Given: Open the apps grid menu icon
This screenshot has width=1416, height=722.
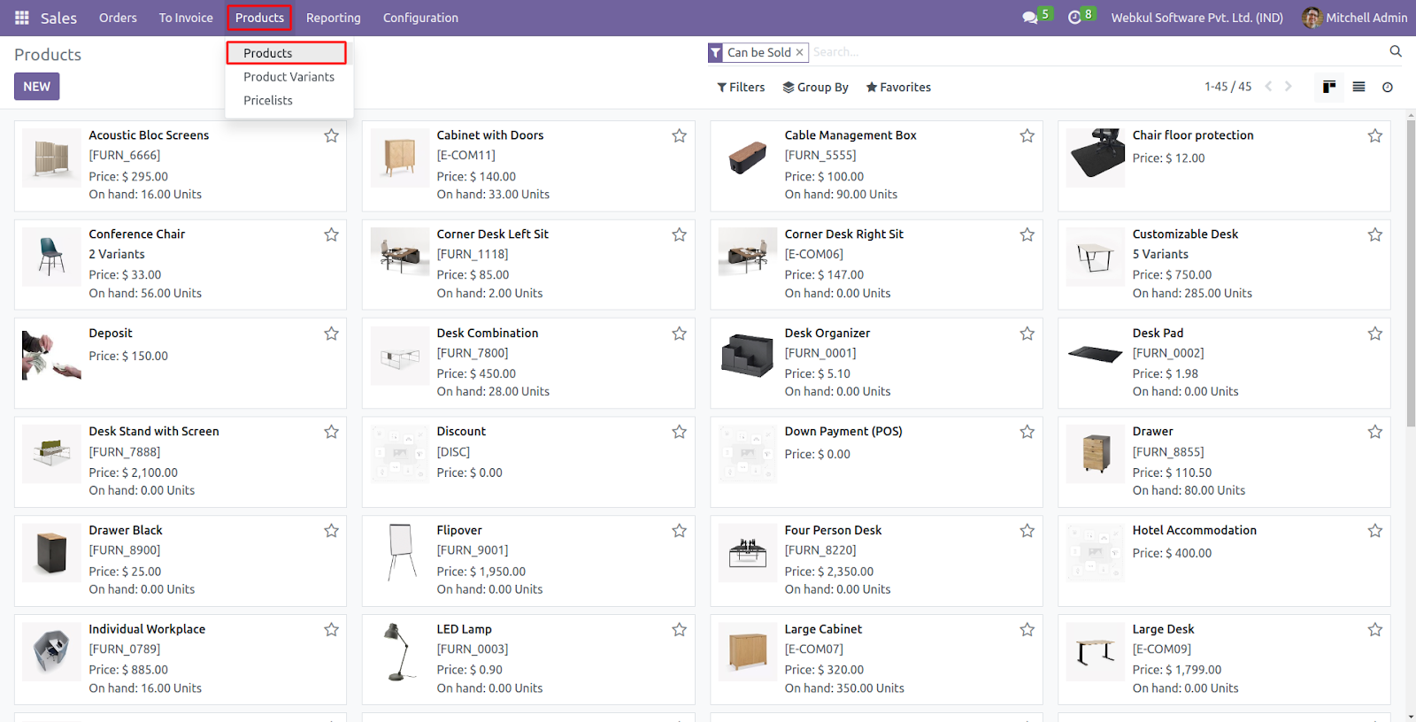Looking at the screenshot, I should pyautogui.click(x=22, y=18).
